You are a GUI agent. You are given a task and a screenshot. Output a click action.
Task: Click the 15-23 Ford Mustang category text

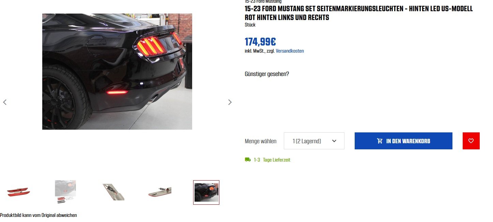(x=263, y=1)
